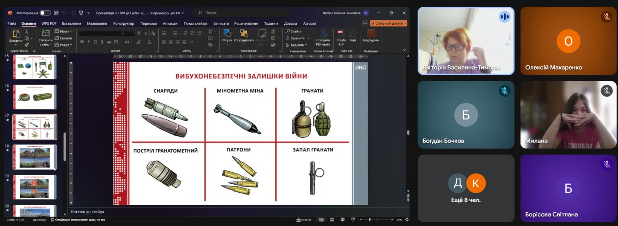Click the Format Painter brush icon

(27, 45)
